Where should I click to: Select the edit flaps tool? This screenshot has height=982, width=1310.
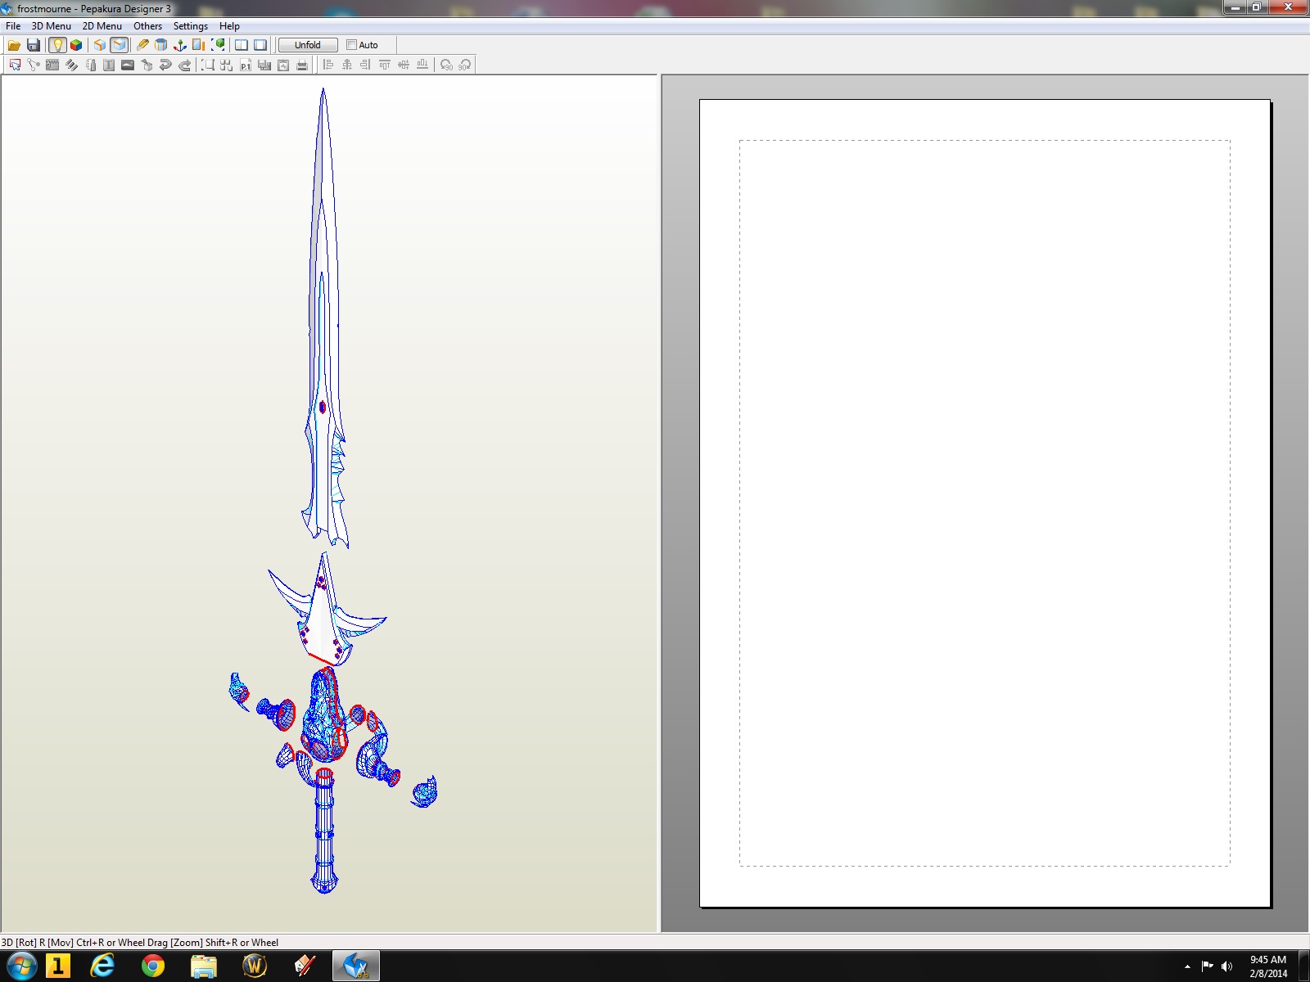point(52,65)
